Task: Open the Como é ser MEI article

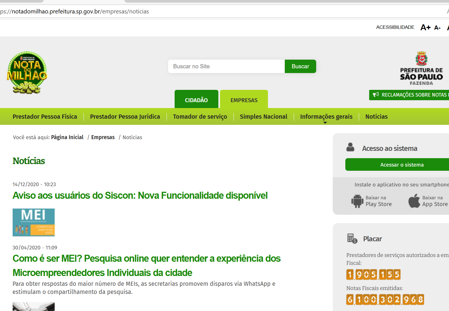Action: coord(147,265)
